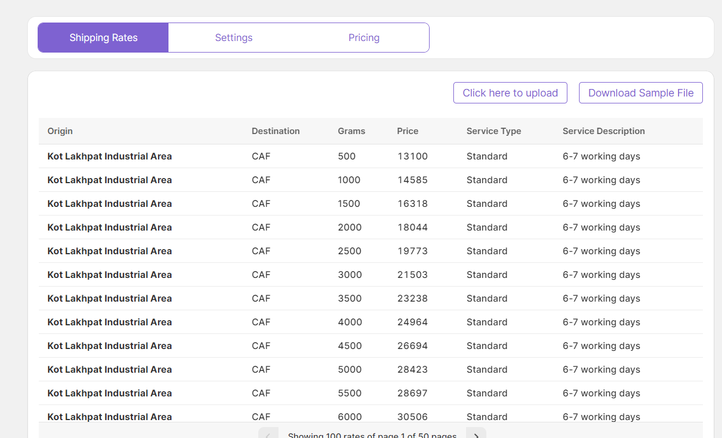Viewport: 722px width, 438px height.
Task: Click the Grams column header
Action: pos(351,131)
